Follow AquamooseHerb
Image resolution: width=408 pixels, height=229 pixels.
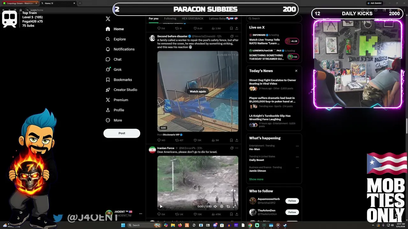click(x=292, y=201)
